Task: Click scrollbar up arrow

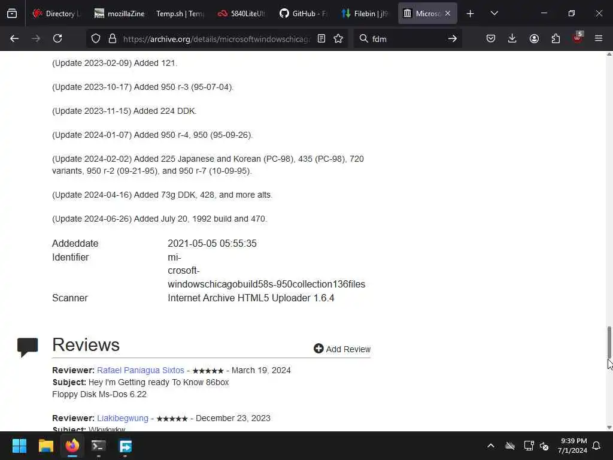Action: point(609,55)
